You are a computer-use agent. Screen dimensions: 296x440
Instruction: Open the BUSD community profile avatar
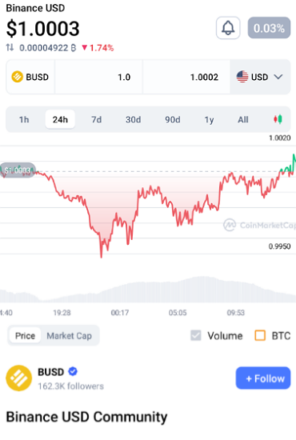(x=18, y=378)
